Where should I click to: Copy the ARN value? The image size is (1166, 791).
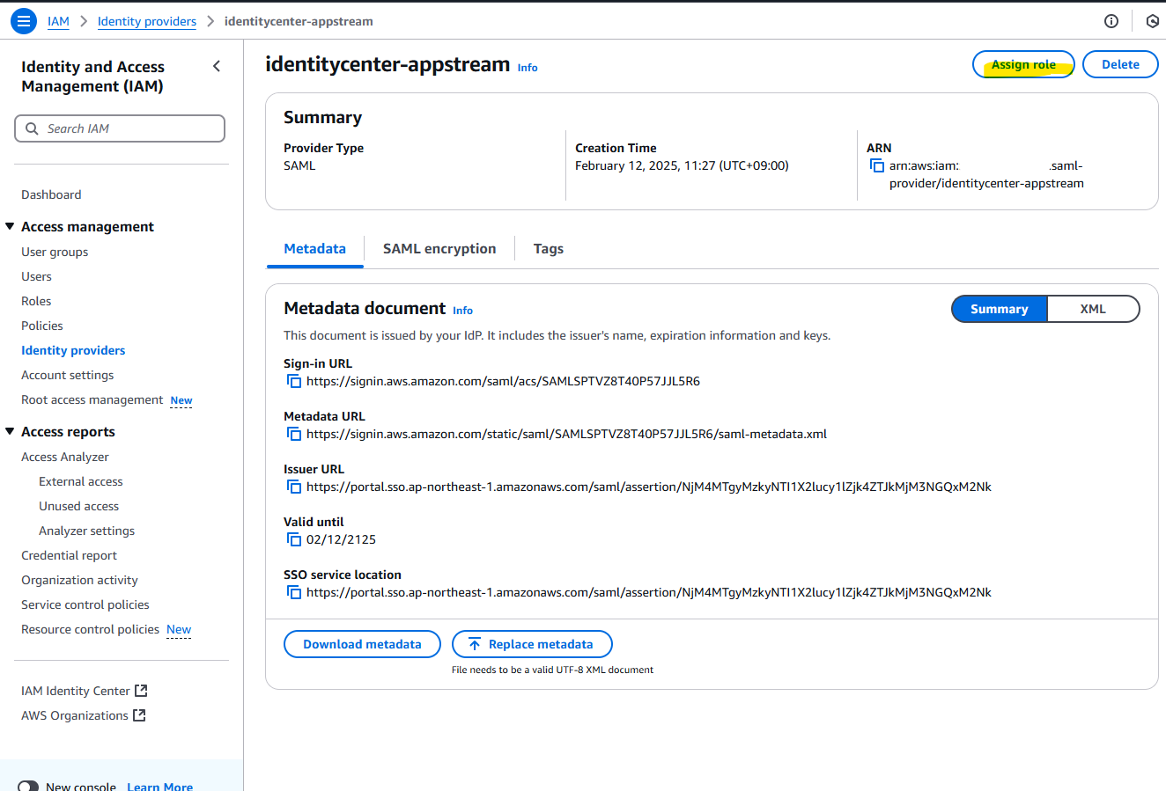pos(877,165)
